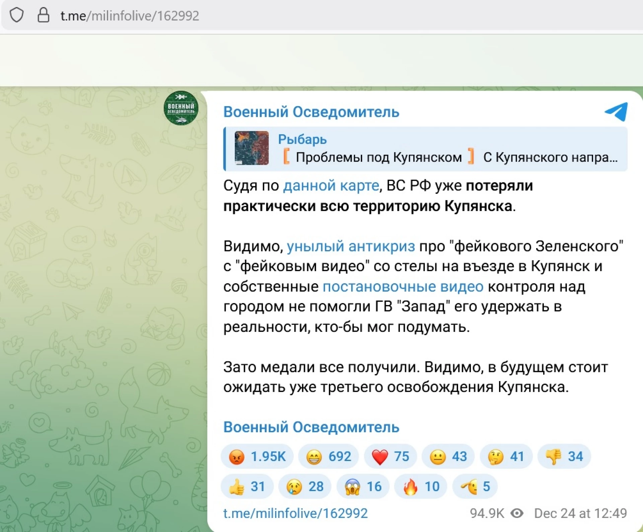The image size is (643, 532).
Task: Click the thumbs up reaction 31
Action: point(247,486)
